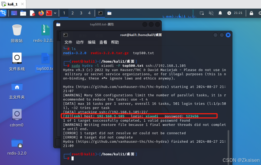
Task: Open the 动作 menu in the terminal
Action: point(80,42)
